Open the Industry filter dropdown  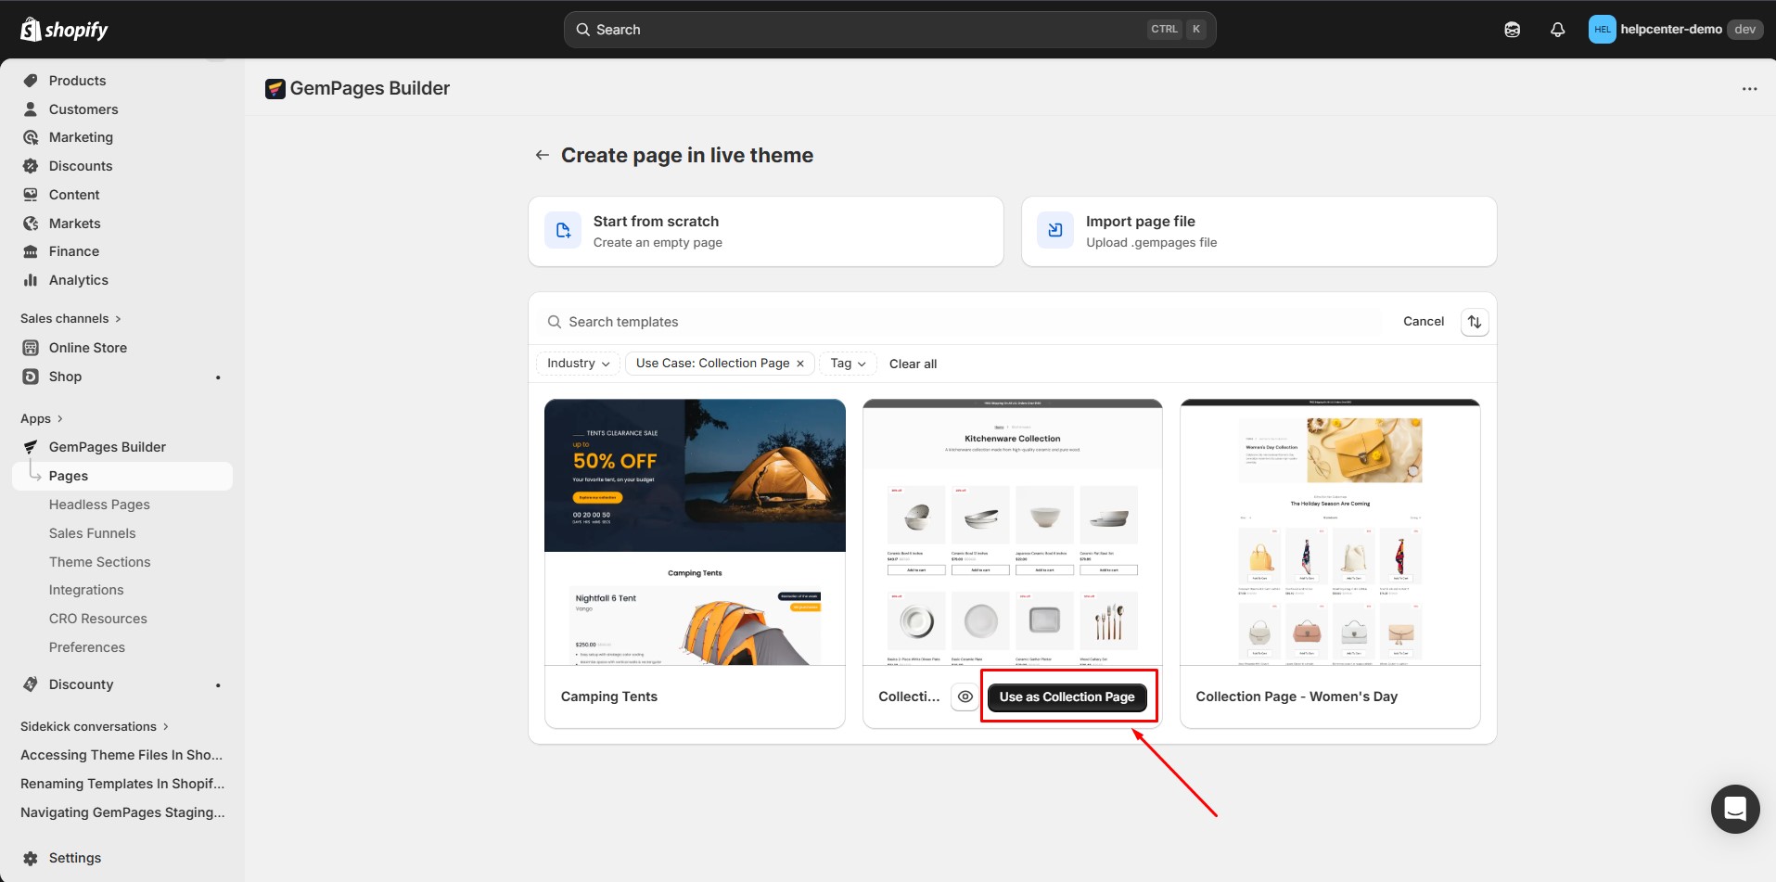point(577,363)
